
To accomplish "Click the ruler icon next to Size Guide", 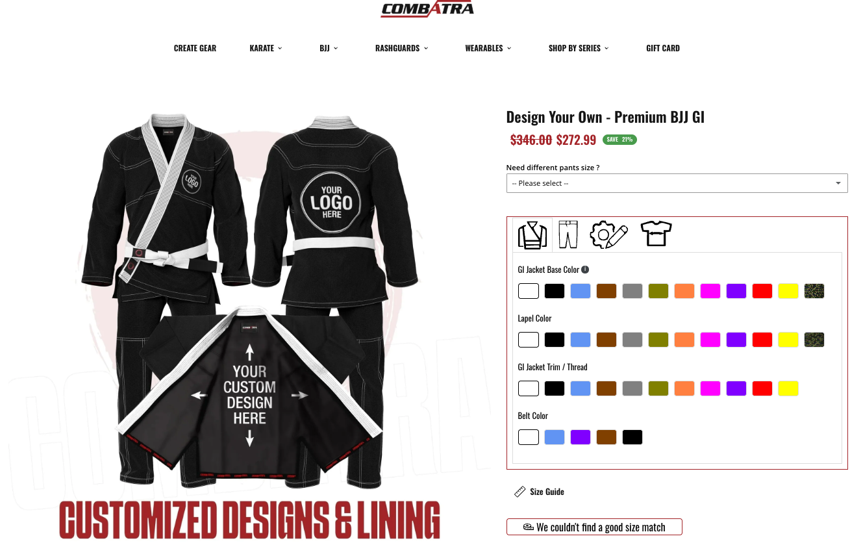I will [520, 492].
